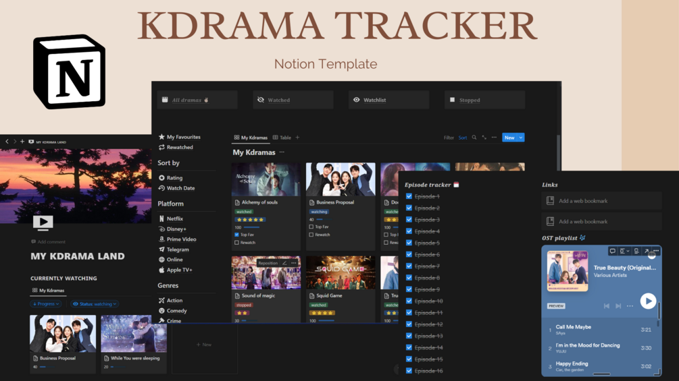The image size is (679, 381).
Task: Skip to next track in Spotify embed
Action: click(618, 306)
